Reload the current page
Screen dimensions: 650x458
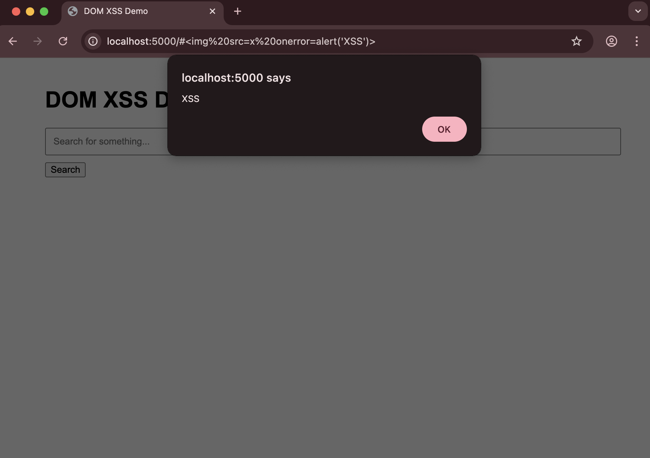[x=63, y=42]
